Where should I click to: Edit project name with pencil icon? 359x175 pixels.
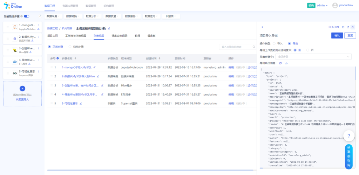tap(109, 29)
